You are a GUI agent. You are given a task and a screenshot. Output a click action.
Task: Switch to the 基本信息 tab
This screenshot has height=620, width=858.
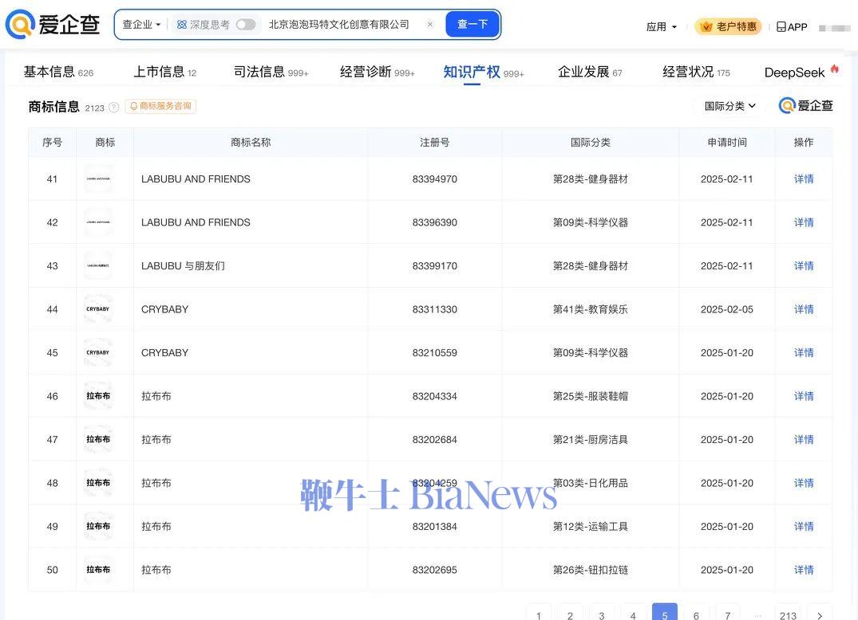58,72
